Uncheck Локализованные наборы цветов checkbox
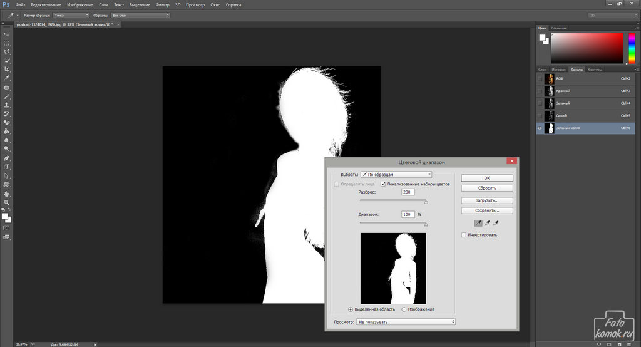The width and height of the screenshot is (641, 347). [x=383, y=184]
